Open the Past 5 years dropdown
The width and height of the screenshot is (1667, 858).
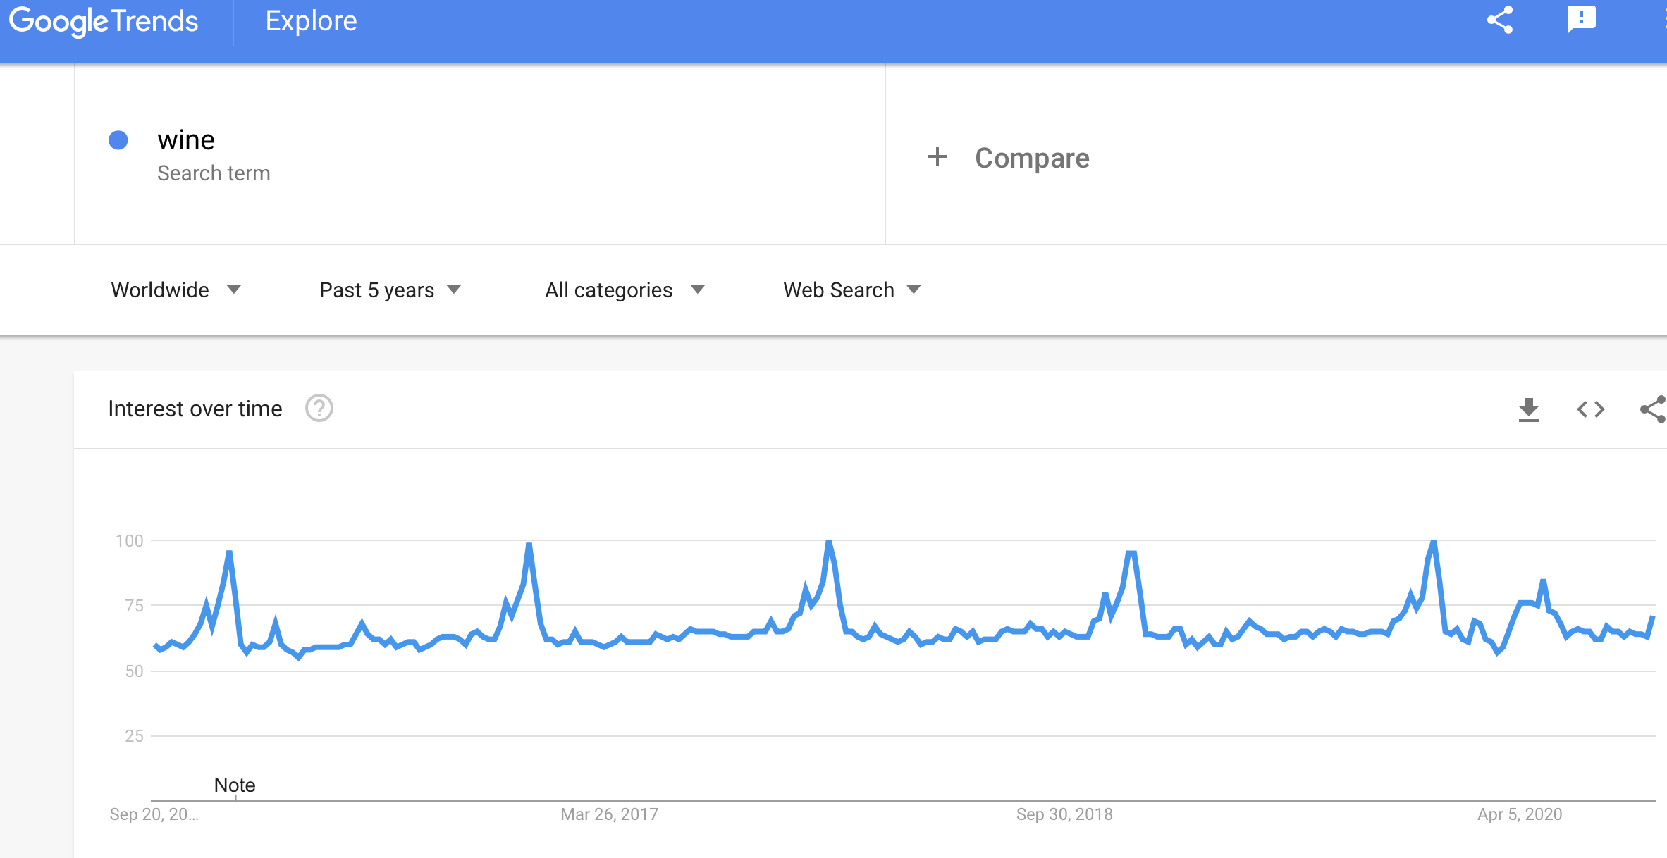tap(390, 290)
